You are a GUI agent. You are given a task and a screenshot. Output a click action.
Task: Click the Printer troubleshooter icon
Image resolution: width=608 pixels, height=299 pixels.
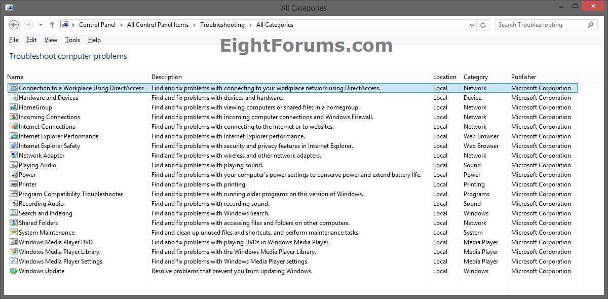(x=14, y=184)
